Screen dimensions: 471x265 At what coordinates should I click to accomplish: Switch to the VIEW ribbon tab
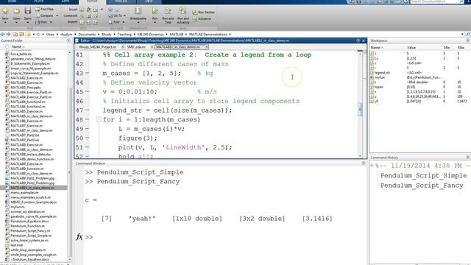(149, 1)
